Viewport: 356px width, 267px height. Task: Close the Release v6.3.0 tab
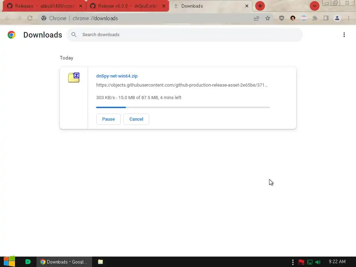click(x=164, y=6)
